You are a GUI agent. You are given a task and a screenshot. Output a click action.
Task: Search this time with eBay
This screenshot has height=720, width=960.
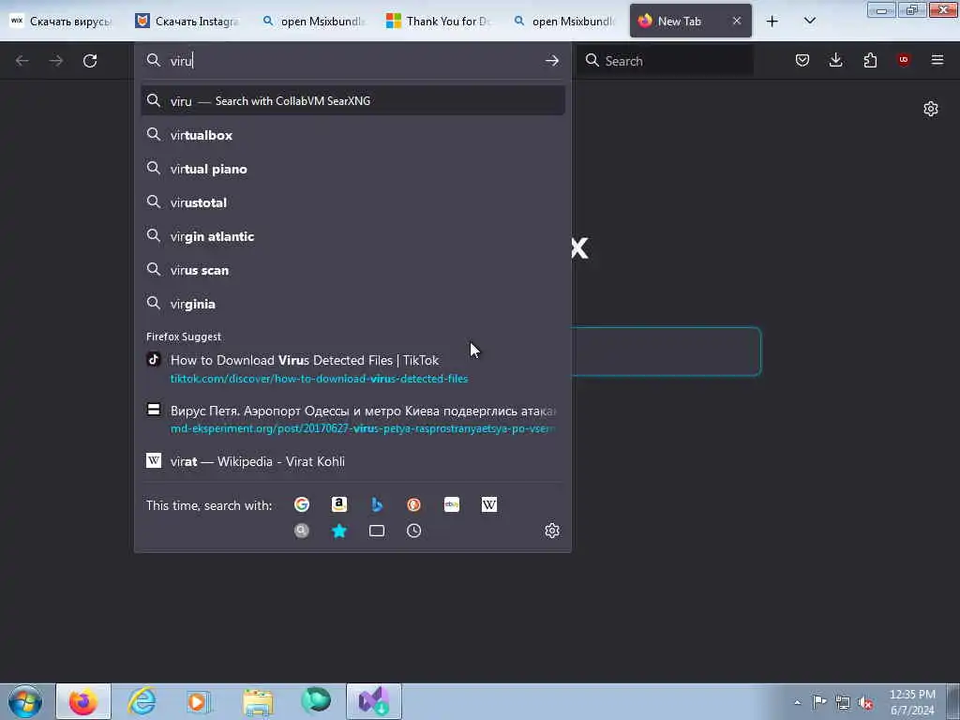pos(452,504)
